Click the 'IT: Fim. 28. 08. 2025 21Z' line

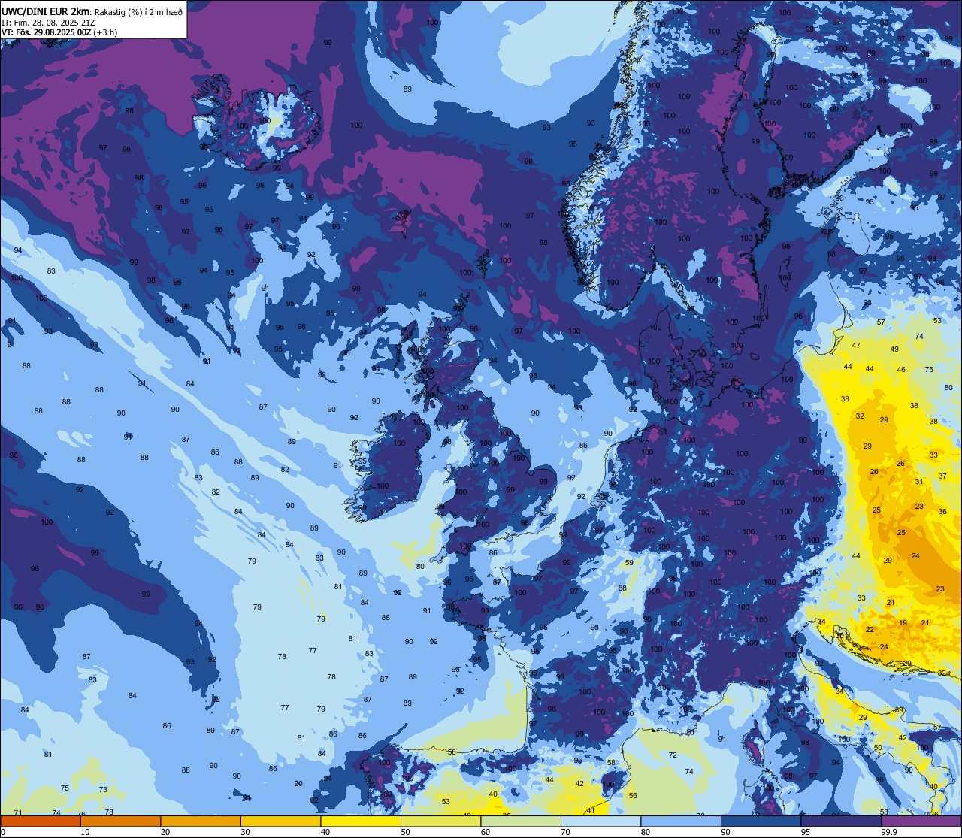(x=48, y=23)
